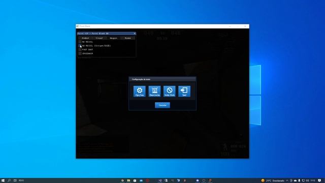Enable the first NO RECOIL checkbox
This screenshot has width=325, height=183.
click(80, 42)
